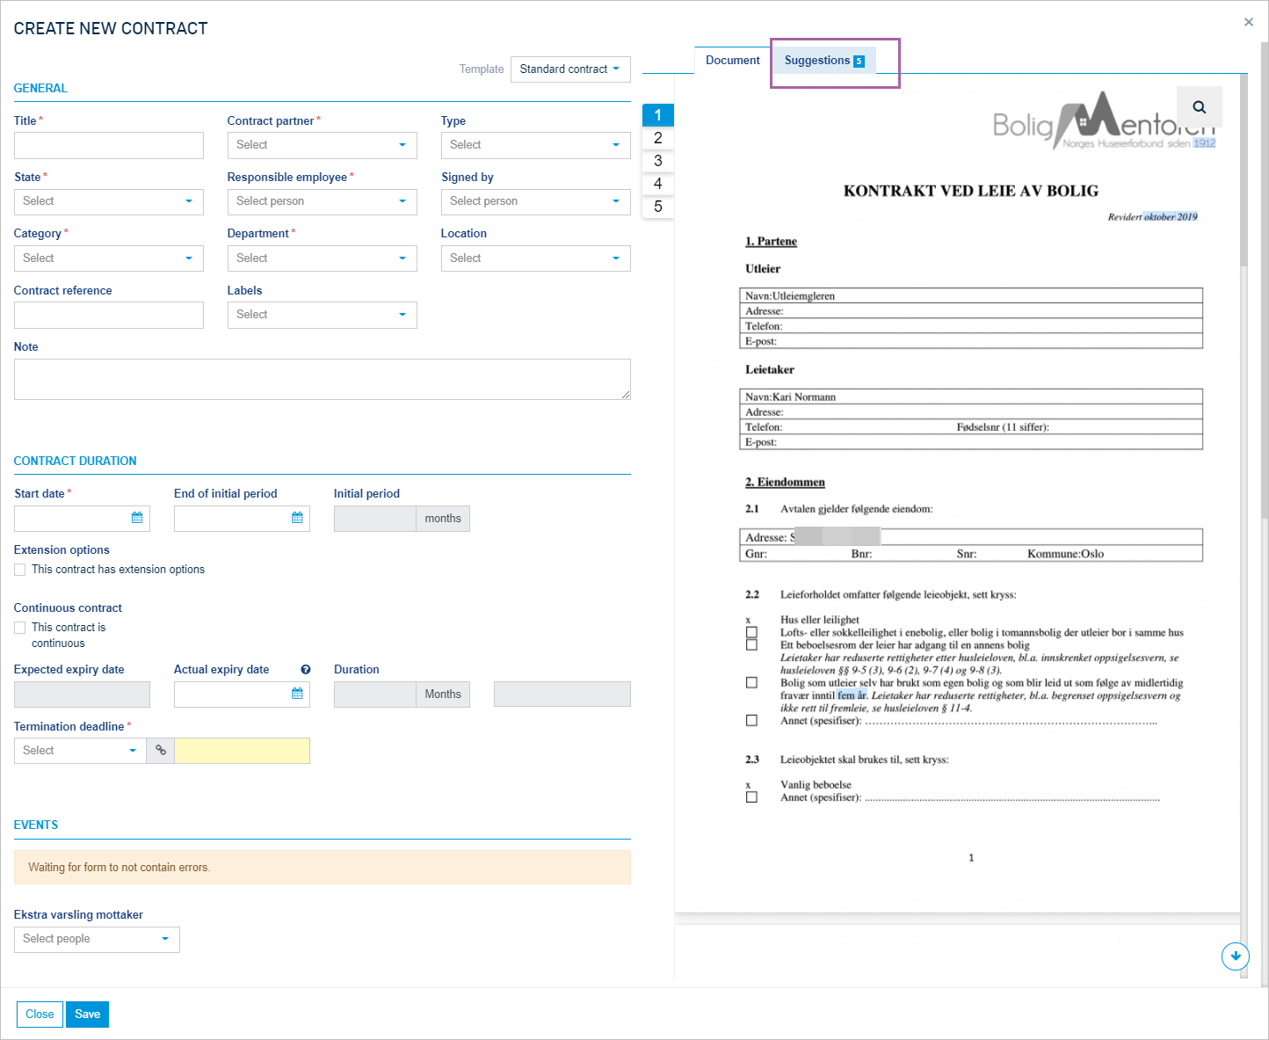Click the Actual expiry date field

[x=242, y=694]
